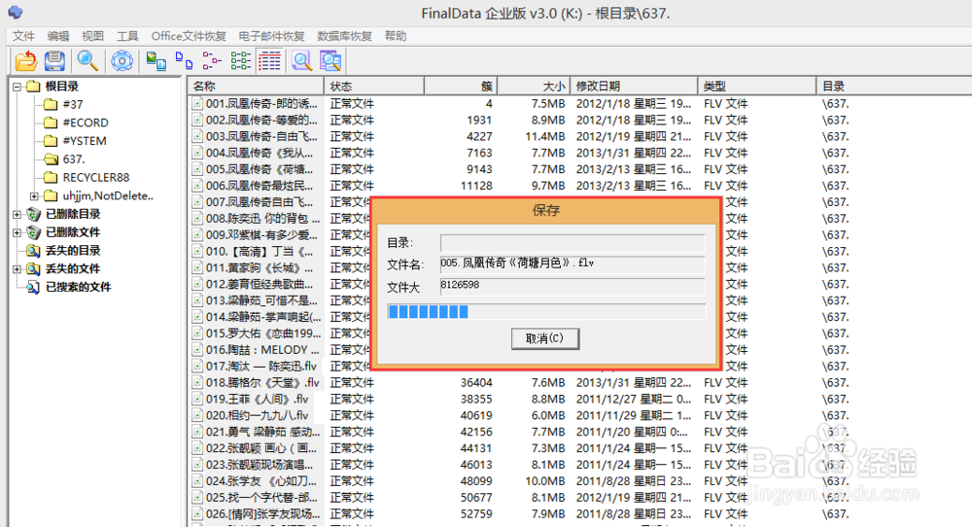972x527 pixels.
Task: Expand the 已删除目录 node
Action: 17,215
